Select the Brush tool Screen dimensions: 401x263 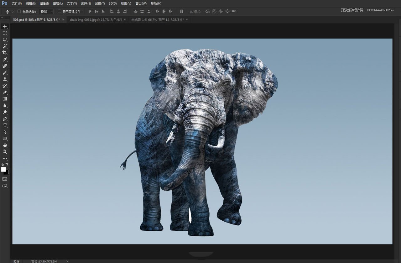coord(5,72)
